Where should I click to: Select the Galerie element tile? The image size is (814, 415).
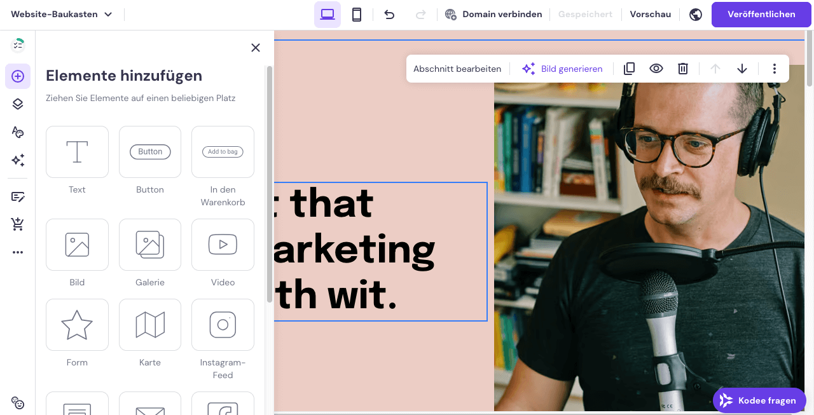pos(150,245)
